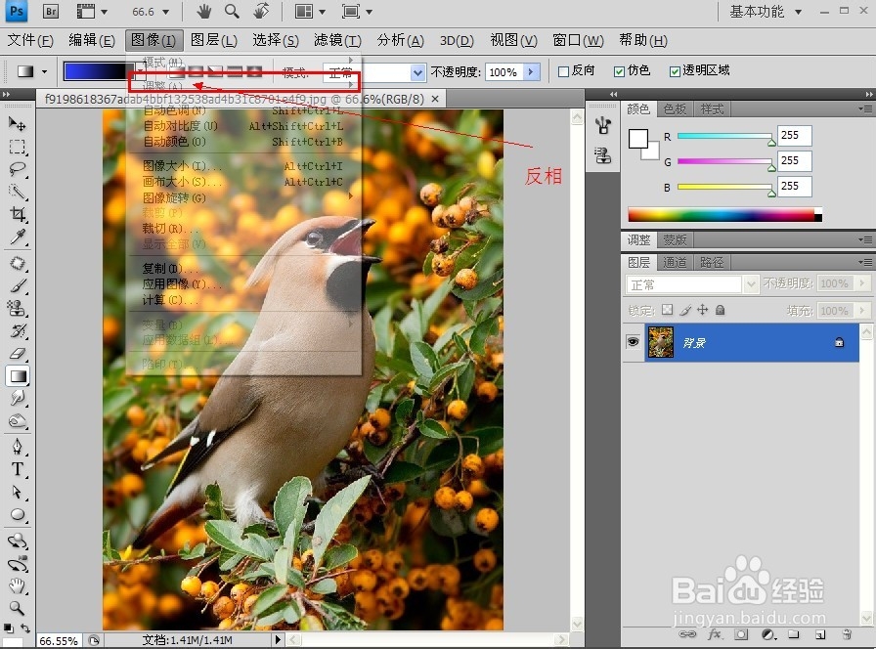Select the Rectangular Marquee tool
The height and width of the screenshot is (649, 876).
(x=18, y=147)
